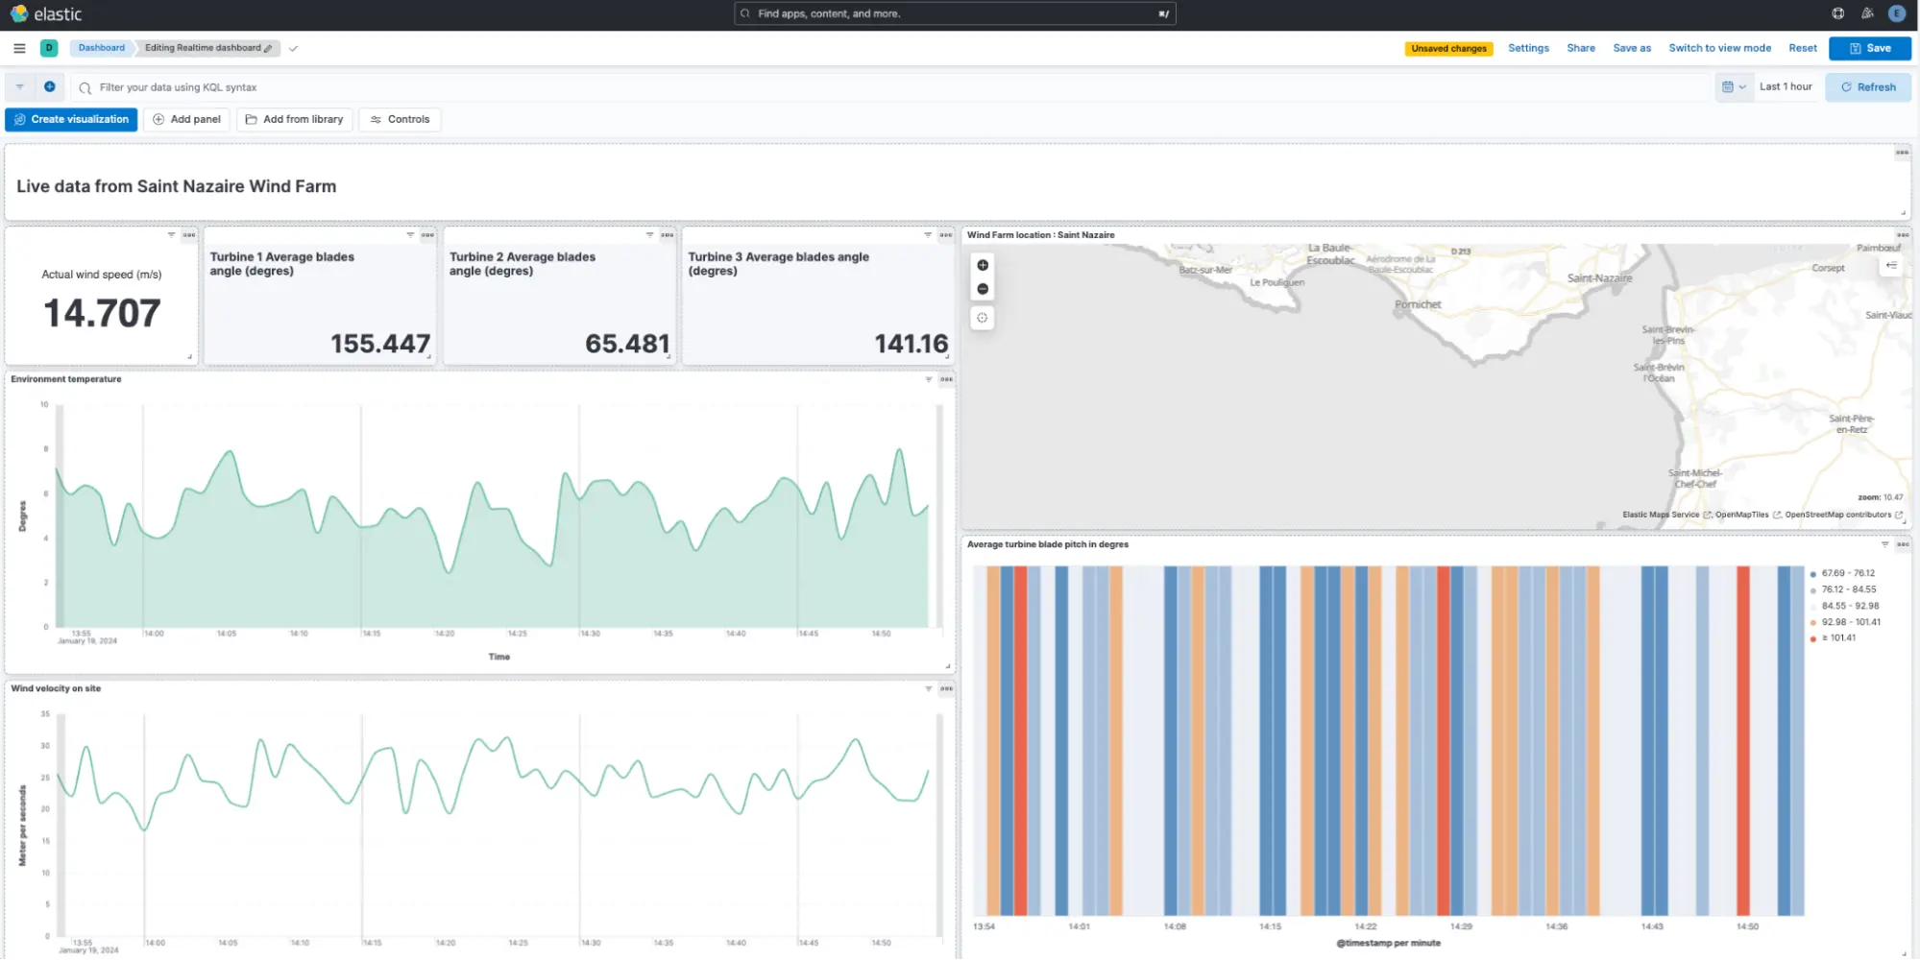Click the orange 92.98 - 101.41 legend swatch

(x=1812, y=622)
